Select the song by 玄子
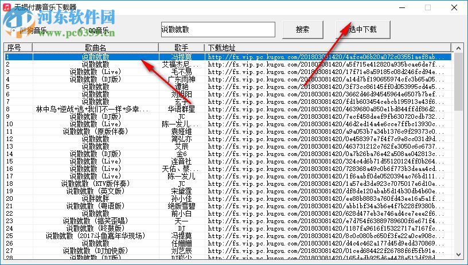Viewport: 468px width, 265px height. (x=228, y=102)
